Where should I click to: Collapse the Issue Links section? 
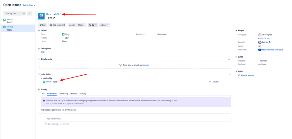[39, 74]
